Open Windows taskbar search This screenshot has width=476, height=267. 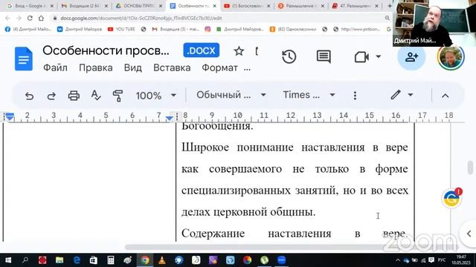[x=25, y=260]
